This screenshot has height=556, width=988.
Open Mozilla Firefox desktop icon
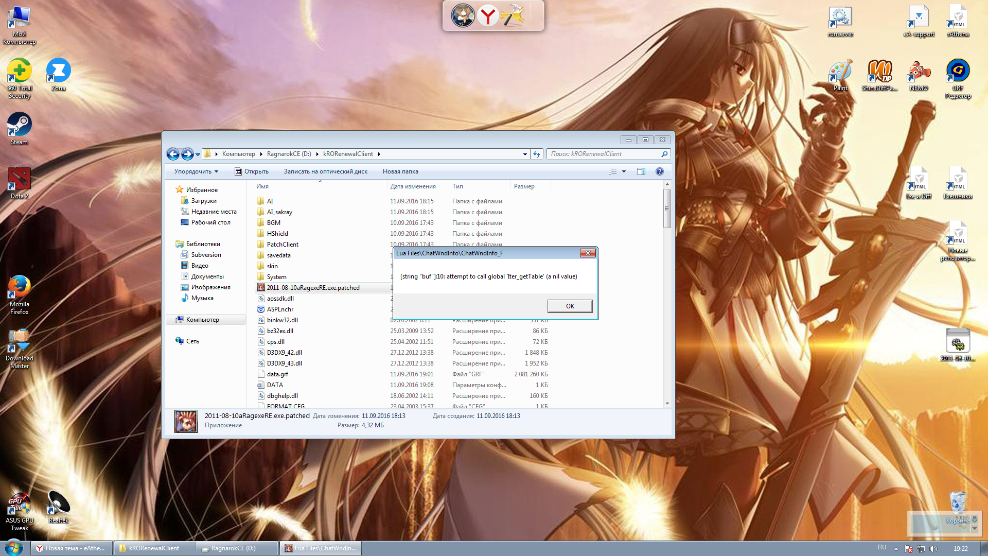[x=19, y=295]
